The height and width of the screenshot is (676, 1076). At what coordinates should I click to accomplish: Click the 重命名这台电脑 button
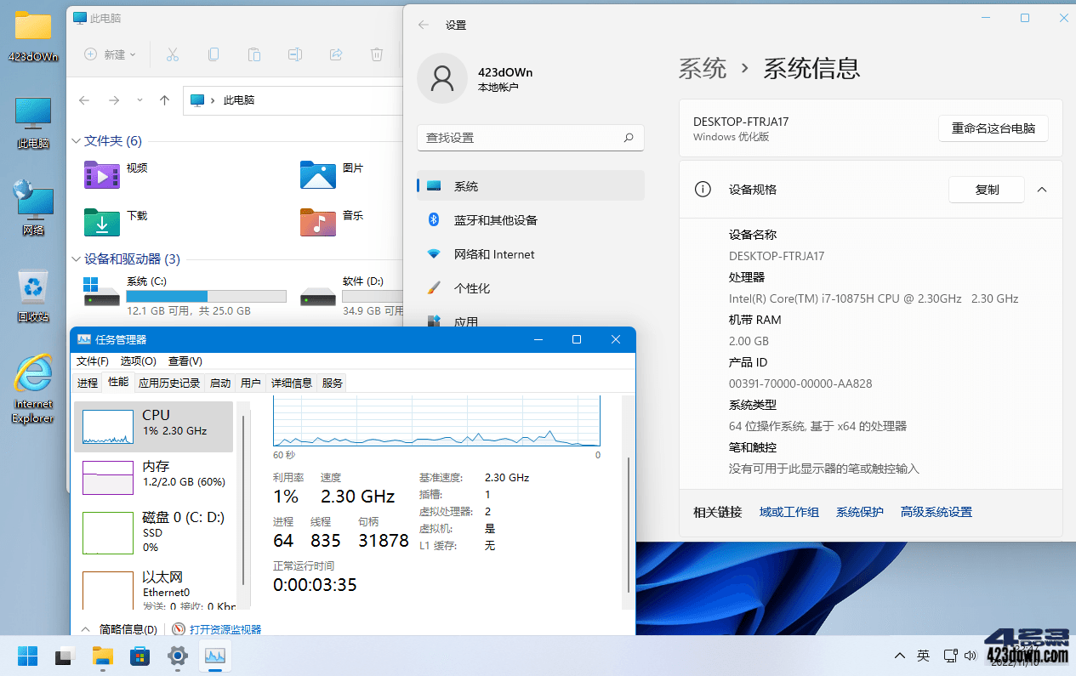tap(993, 128)
